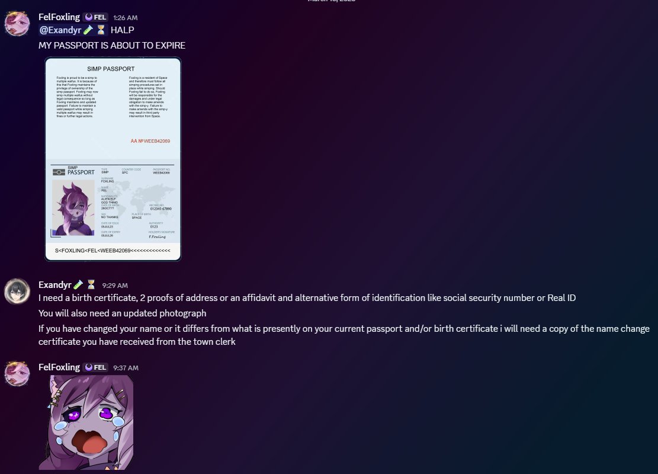This screenshot has width=658, height=474.
Task: Click the hourglass emoji inside the @Exandyr mention
Action: pos(101,30)
